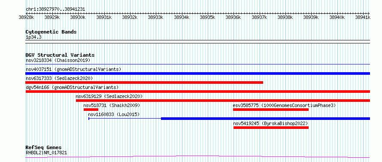Click the DGV Structural Variants track title
Viewport: 382px width, 162px height.
coord(60,55)
